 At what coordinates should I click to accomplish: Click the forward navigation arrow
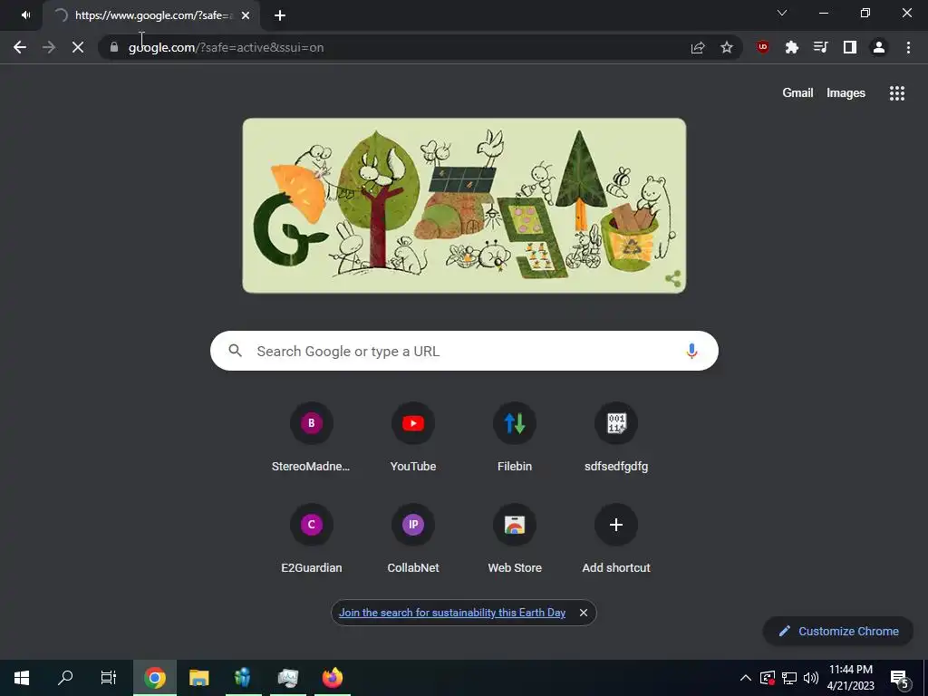point(49,47)
